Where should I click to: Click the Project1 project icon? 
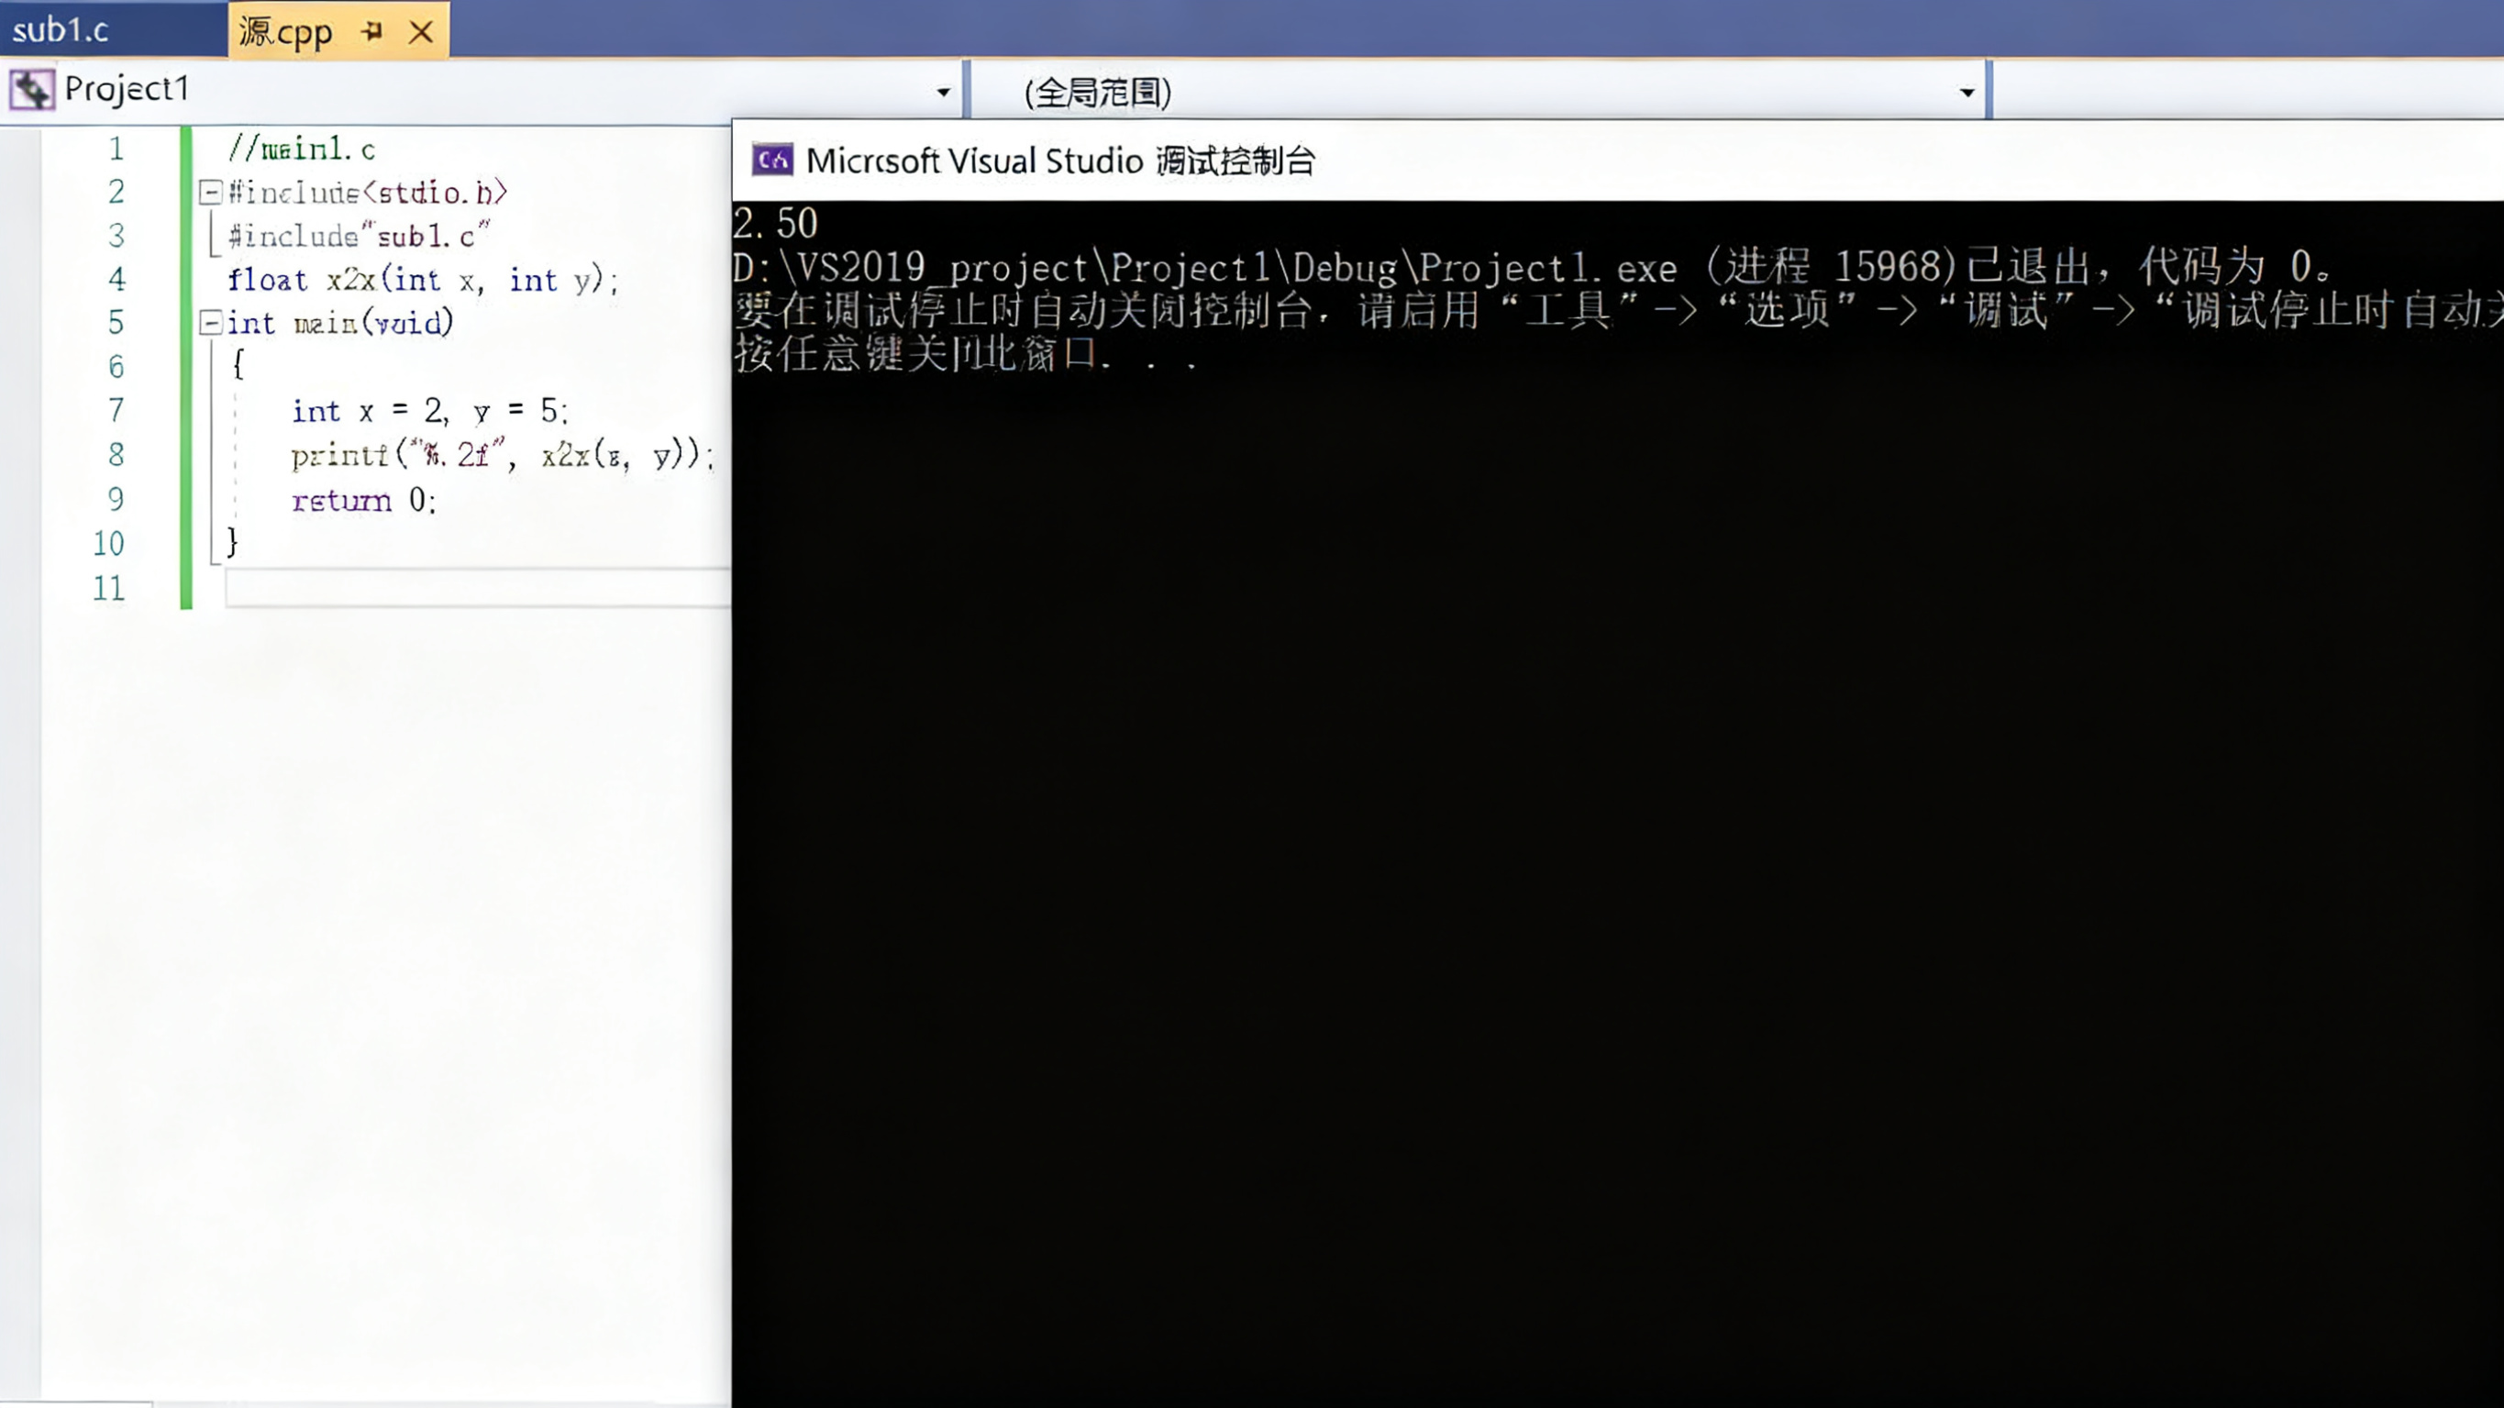tap(31, 90)
